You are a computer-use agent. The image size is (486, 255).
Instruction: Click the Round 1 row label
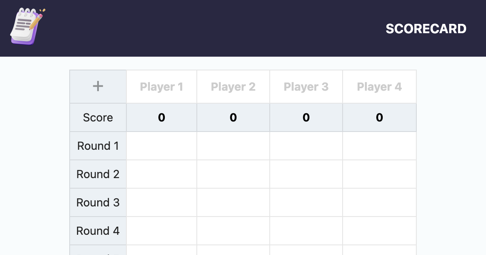click(x=98, y=146)
